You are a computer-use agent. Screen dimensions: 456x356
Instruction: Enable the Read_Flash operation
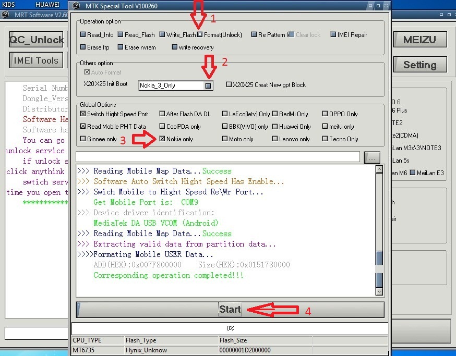pyautogui.click(x=121, y=34)
